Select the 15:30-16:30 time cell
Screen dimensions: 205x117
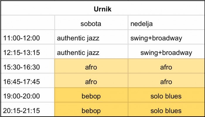click(x=28, y=66)
